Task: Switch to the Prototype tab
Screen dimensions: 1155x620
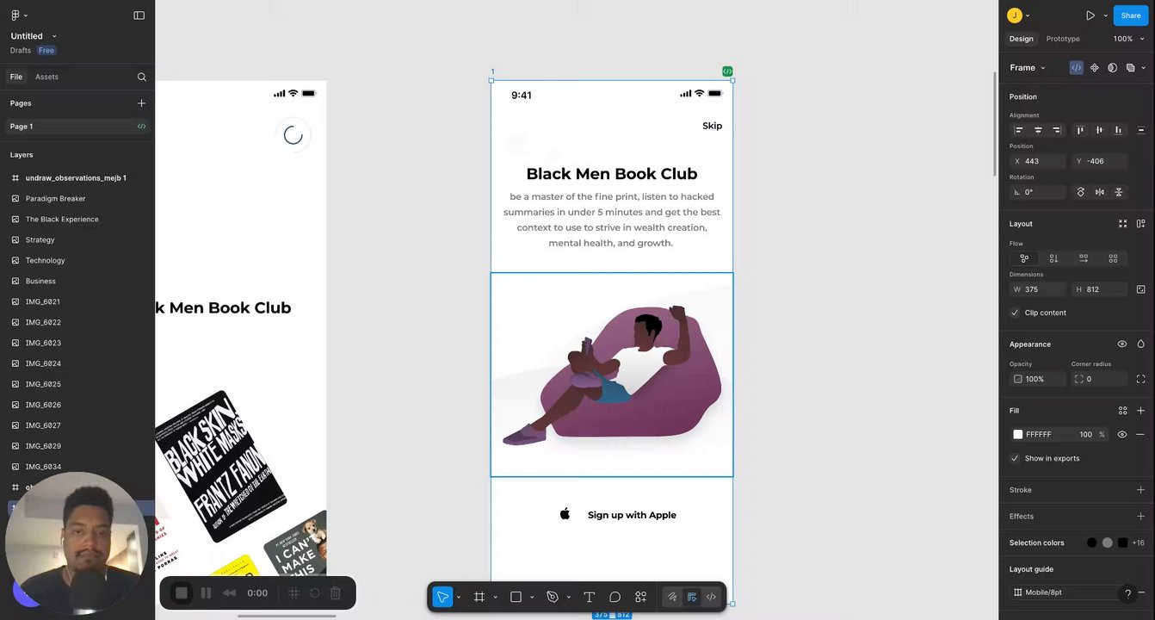Action: (1063, 39)
